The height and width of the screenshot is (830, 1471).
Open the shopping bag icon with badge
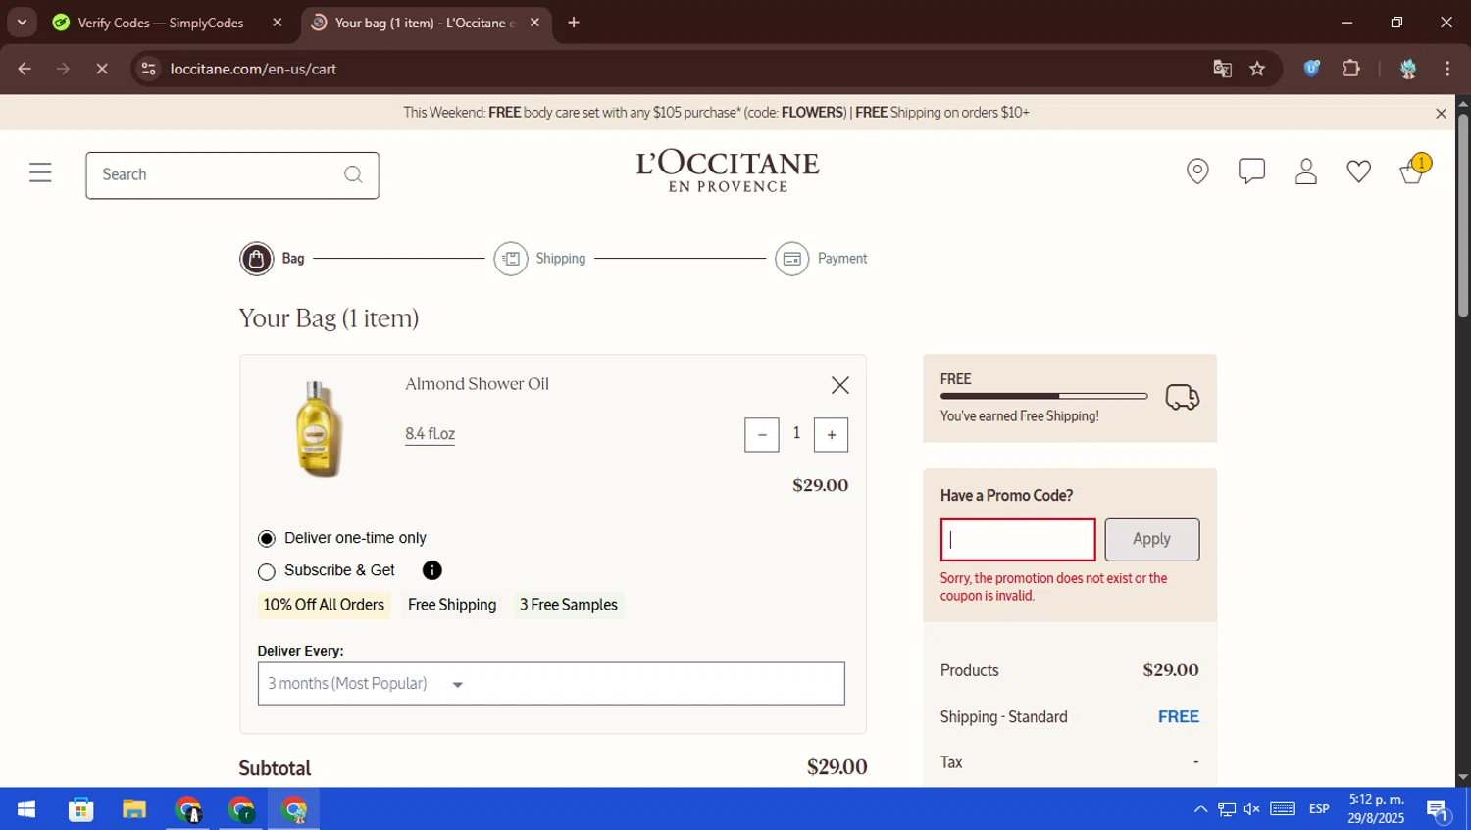pyautogui.click(x=1414, y=170)
